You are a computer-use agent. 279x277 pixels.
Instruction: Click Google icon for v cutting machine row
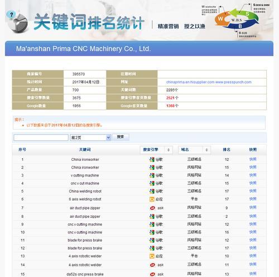152,175
